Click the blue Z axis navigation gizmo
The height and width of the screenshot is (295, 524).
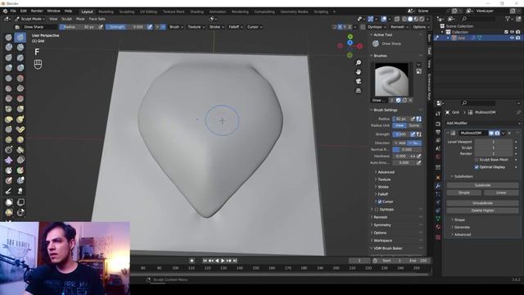pos(350,43)
